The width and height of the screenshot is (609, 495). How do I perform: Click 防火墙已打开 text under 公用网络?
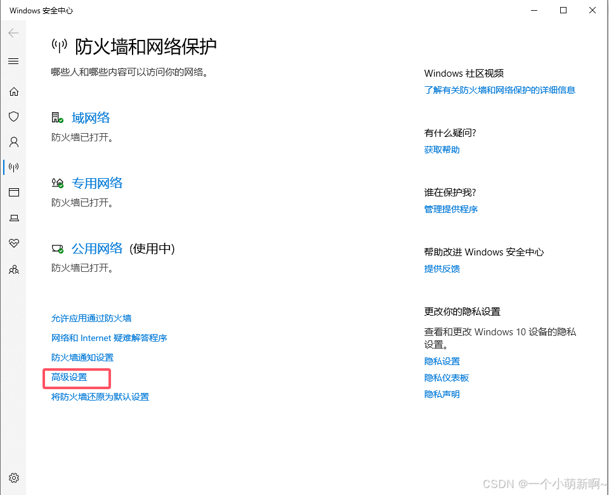tap(82, 268)
